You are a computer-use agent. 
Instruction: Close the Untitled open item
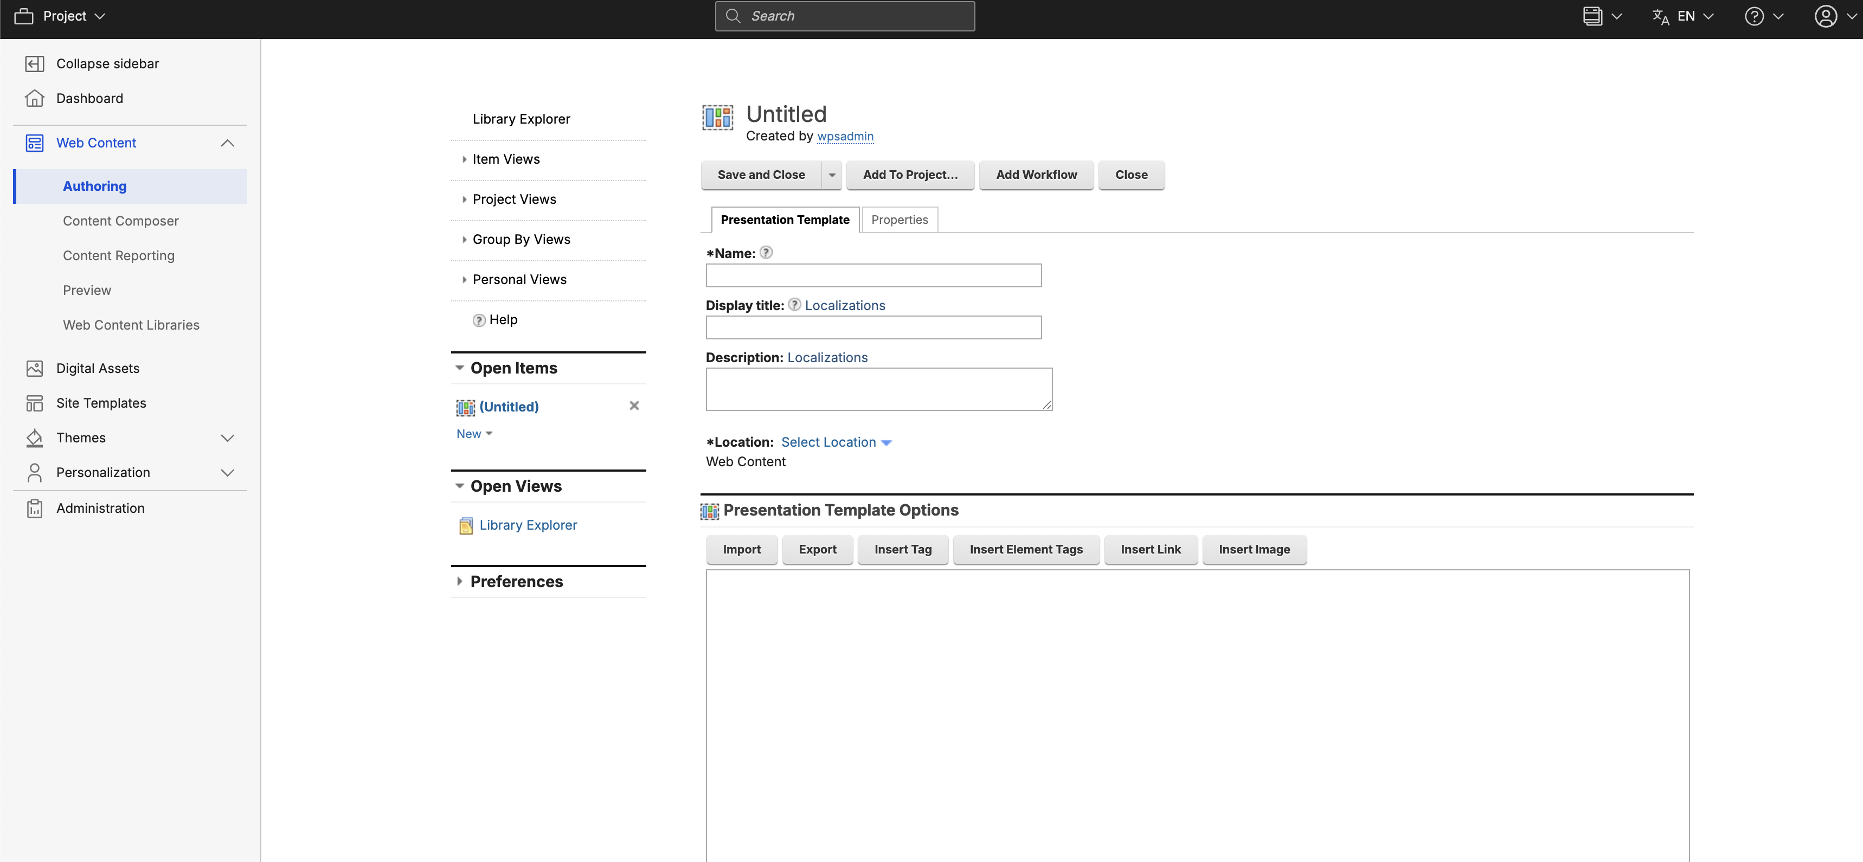tap(633, 406)
